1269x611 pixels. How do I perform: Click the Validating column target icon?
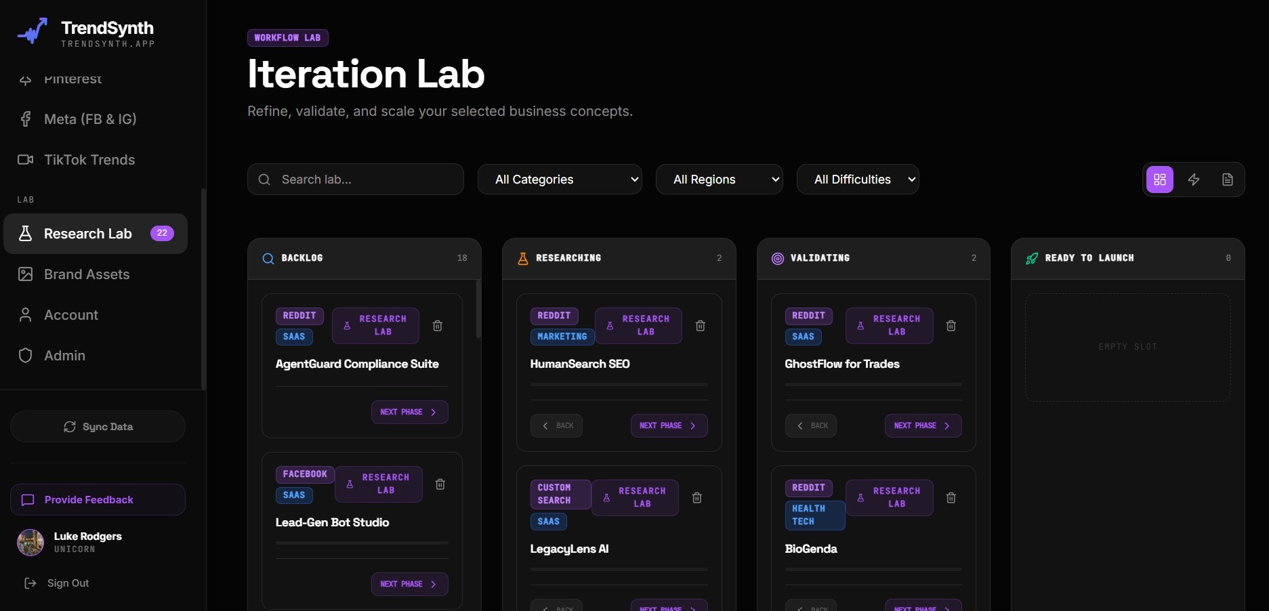pyautogui.click(x=778, y=258)
